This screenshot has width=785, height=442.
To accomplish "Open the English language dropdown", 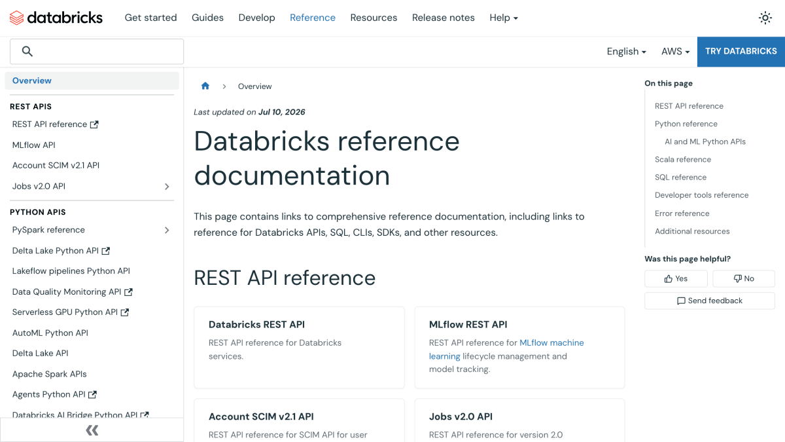I will (626, 51).
